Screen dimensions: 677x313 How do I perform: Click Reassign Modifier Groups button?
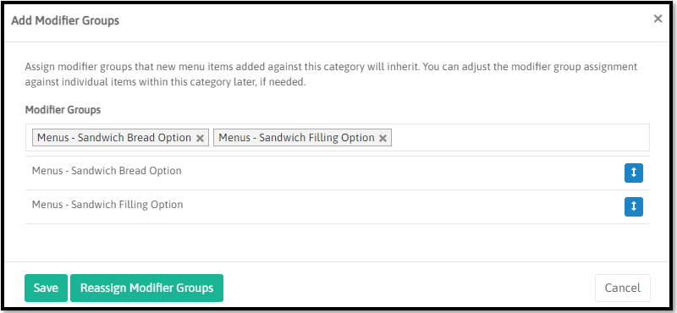pyautogui.click(x=146, y=288)
